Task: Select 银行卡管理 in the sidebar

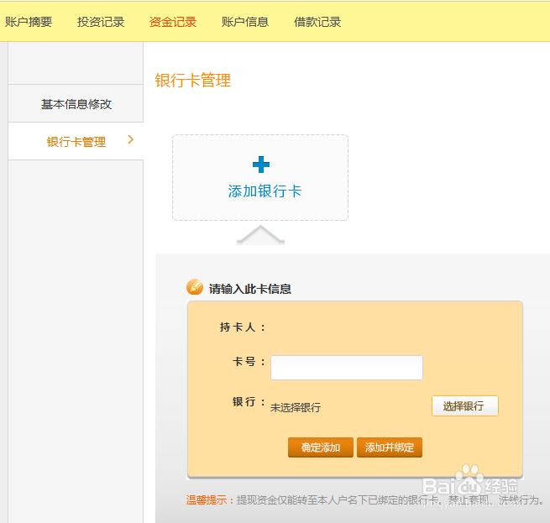Action: coord(76,142)
